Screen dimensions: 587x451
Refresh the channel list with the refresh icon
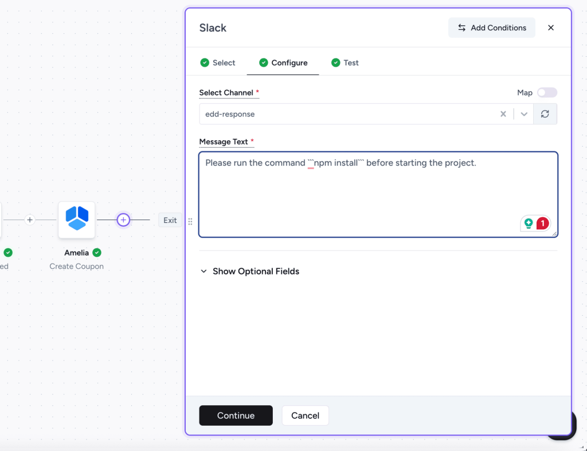click(545, 114)
